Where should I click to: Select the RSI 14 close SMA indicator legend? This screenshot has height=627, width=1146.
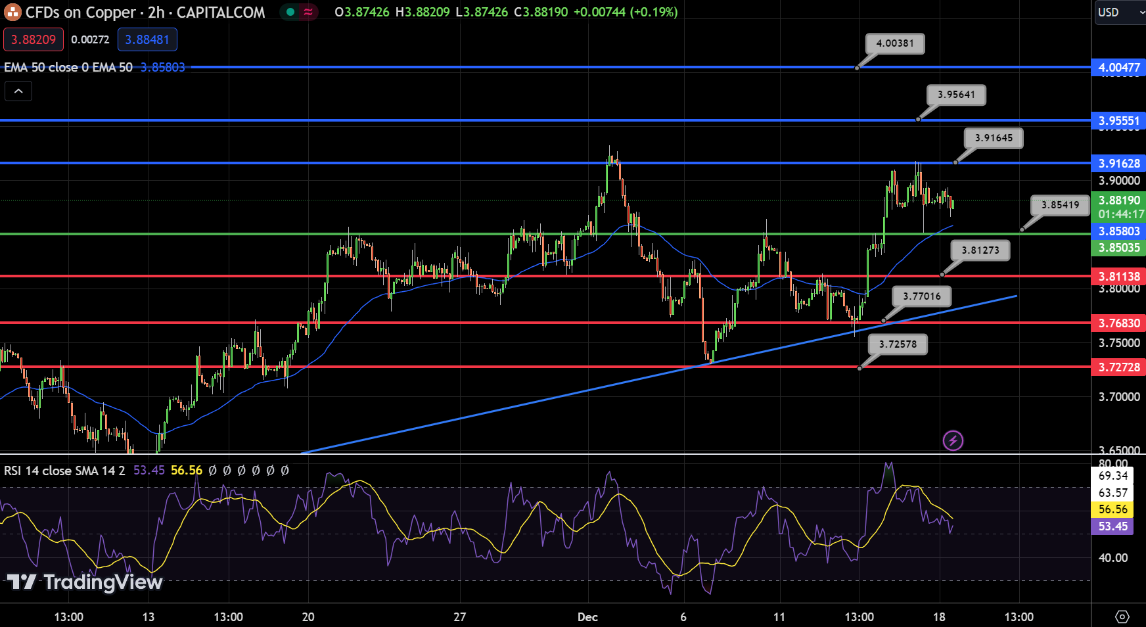click(x=64, y=471)
